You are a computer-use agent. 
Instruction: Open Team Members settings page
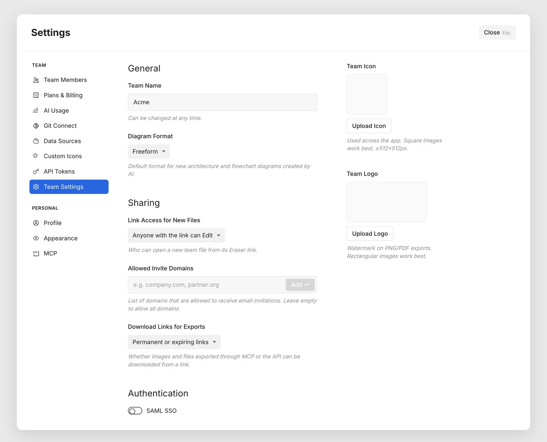click(x=69, y=80)
